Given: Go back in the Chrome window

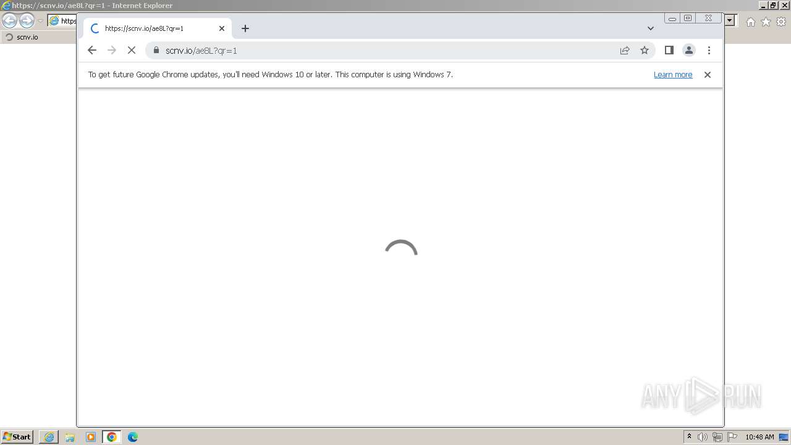Looking at the screenshot, I should pyautogui.click(x=92, y=50).
